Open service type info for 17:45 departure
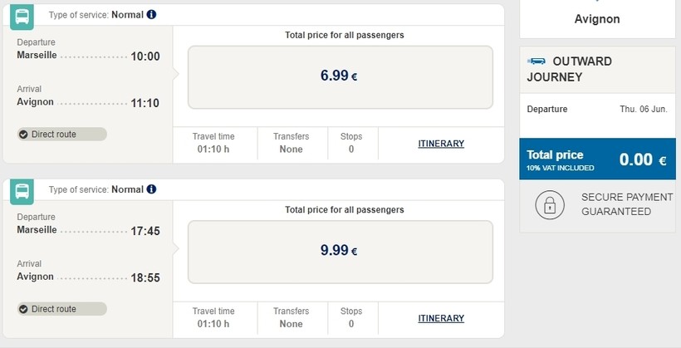The height and width of the screenshot is (348, 681). pyautogui.click(x=151, y=189)
